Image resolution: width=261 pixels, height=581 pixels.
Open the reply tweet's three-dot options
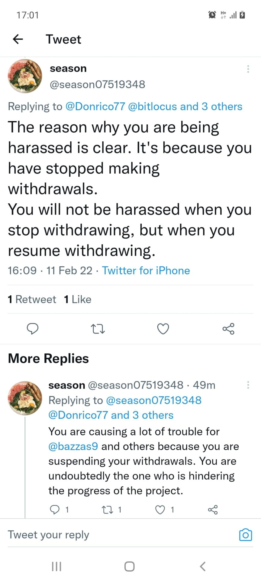[248, 385]
